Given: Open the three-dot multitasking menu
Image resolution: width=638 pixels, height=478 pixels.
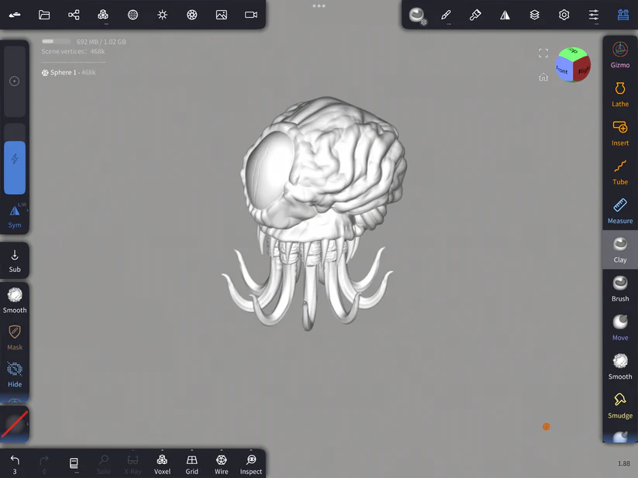Looking at the screenshot, I should pos(319,5).
